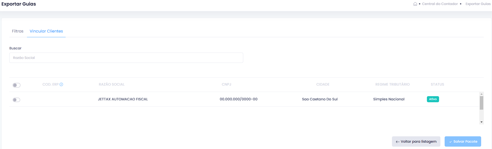Screen dimensions: 492x149
Task: Click the REGIME TRIBUTÁRIO column header
Action: point(392,85)
